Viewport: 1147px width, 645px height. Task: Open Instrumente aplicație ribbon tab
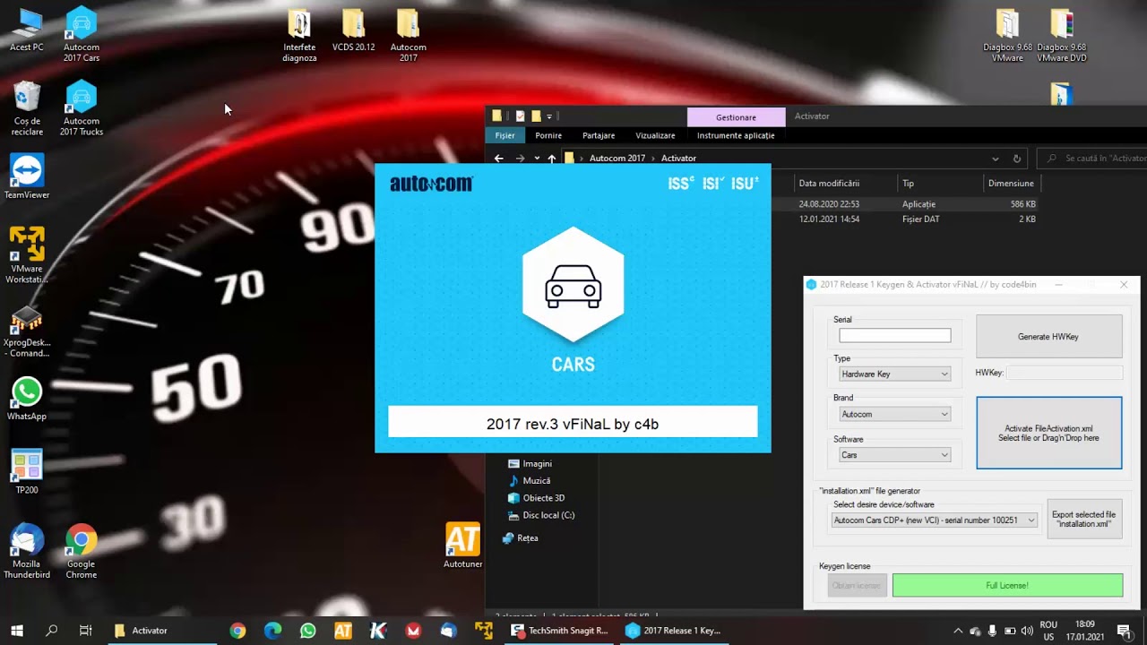point(736,135)
